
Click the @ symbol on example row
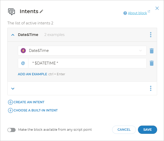(23, 63)
